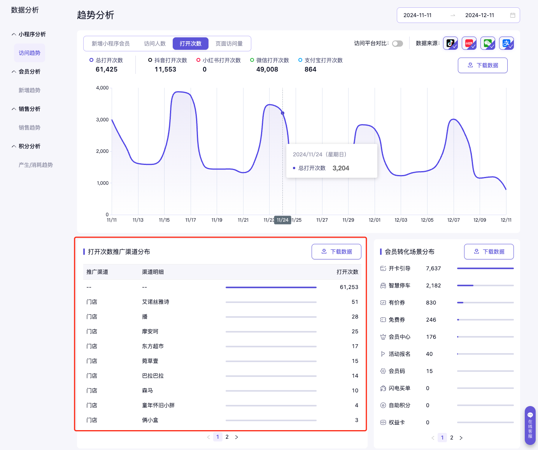Click 下载数据 button above the trend chart
The width and height of the screenshot is (538, 450).
click(x=482, y=65)
